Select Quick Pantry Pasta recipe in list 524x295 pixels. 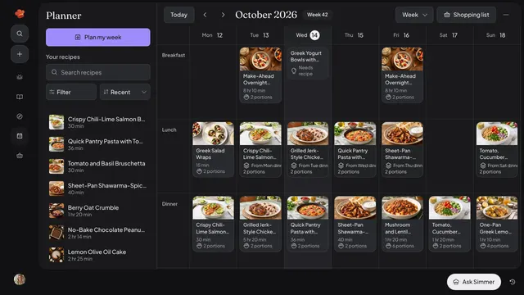click(98, 144)
